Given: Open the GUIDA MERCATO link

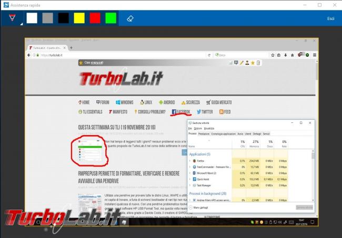Looking at the screenshot, I should click(x=219, y=102).
